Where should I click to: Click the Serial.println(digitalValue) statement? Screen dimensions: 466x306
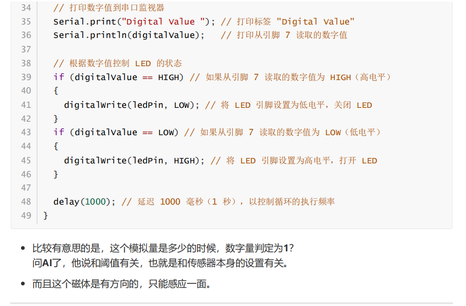(x=128, y=35)
